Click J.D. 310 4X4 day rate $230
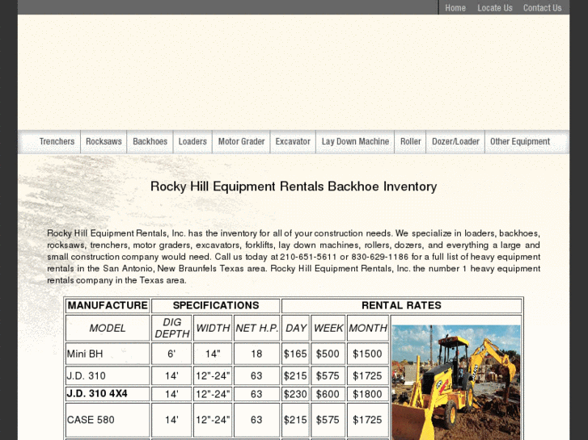The image size is (588, 440). coord(295,394)
